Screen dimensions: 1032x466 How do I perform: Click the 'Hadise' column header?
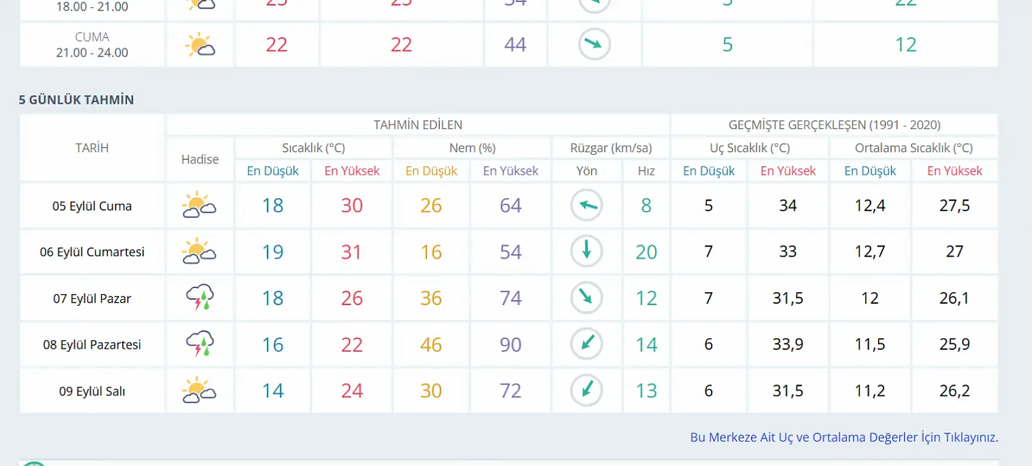[x=200, y=159]
